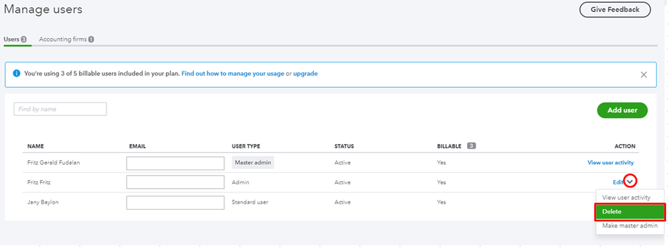This screenshot has width=668, height=247.
Task: Click Edit for Fritz Fritz
Action: pyautogui.click(x=618, y=182)
